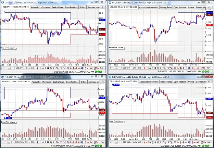Click the report document icon in USD/CHF toolbar
The image size is (214, 148).
[202, 68]
